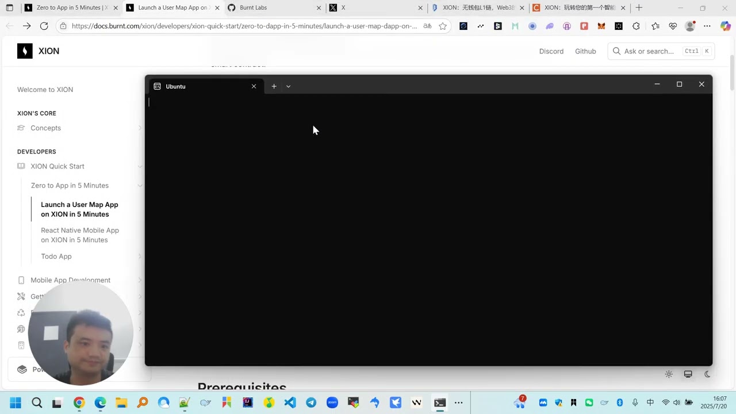Open the Extensions puzzle icon

tap(636, 26)
